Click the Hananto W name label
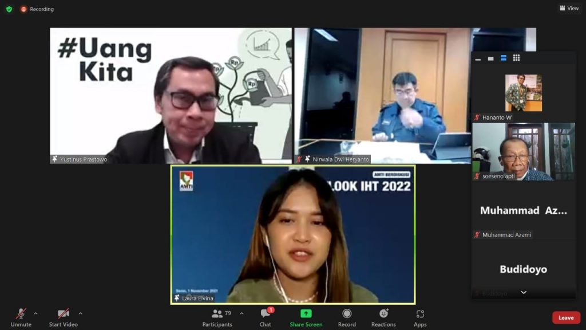Image resolution: width=586 pixels, height=330 pixels. (497, 117)
